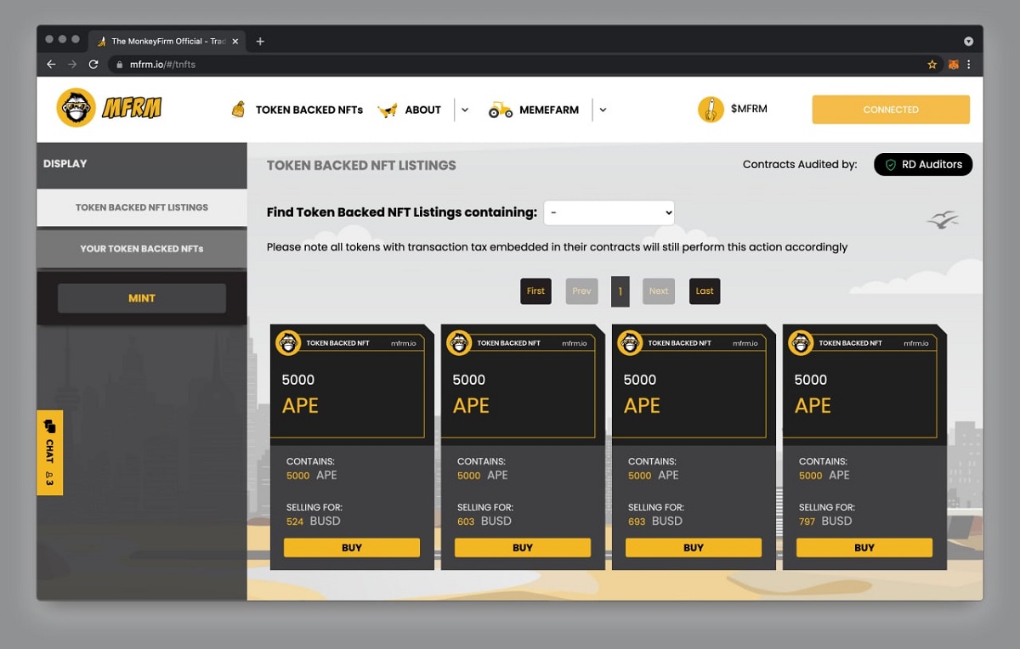Expand the ABOUT menu chevron

464,110
